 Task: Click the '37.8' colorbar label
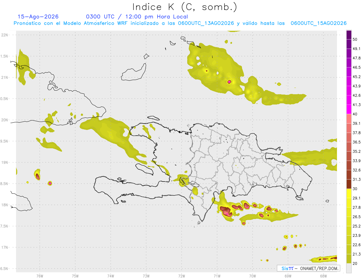[356, 133]
